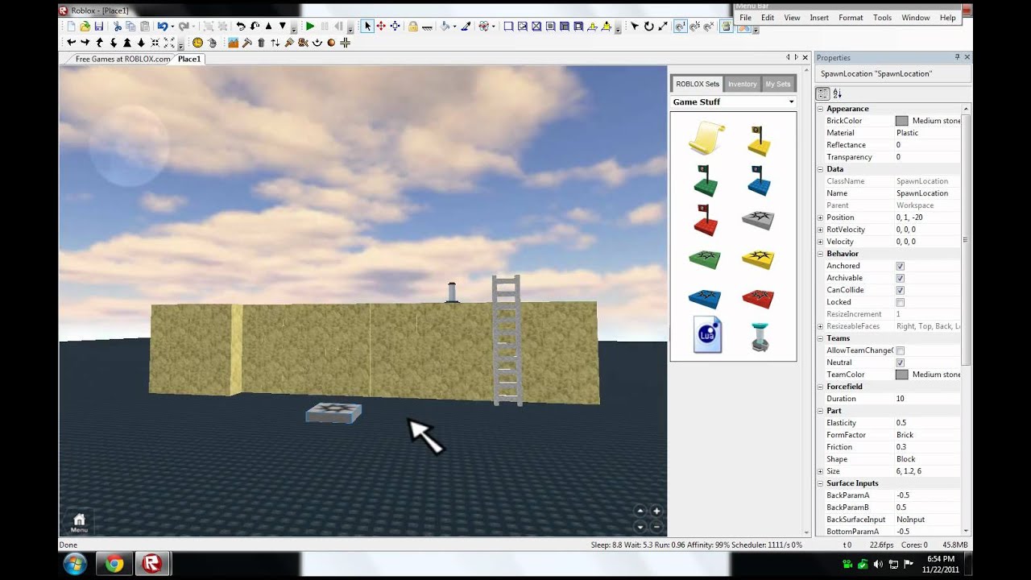Enable the AllowTeamChange checkbox

point(900,350)
